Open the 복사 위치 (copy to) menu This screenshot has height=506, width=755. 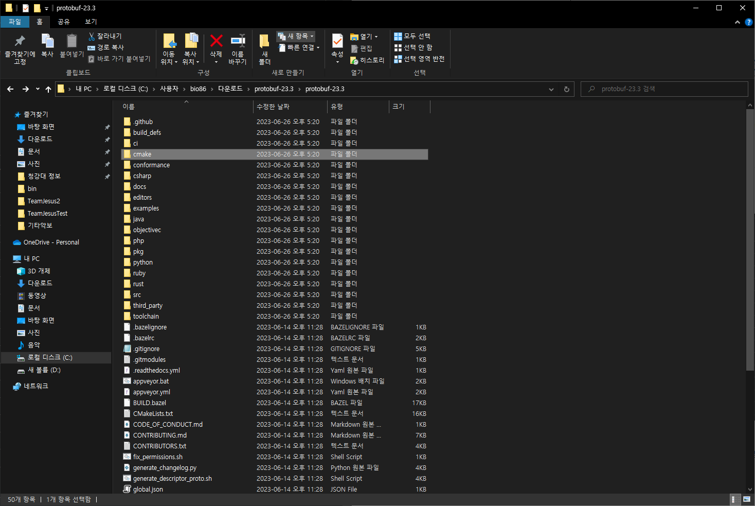coord(191,49)
